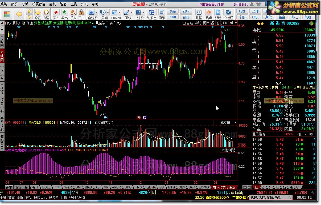Screen dimensions: 321x205
Task: Click the BBD button
Action: click(173, 17)
